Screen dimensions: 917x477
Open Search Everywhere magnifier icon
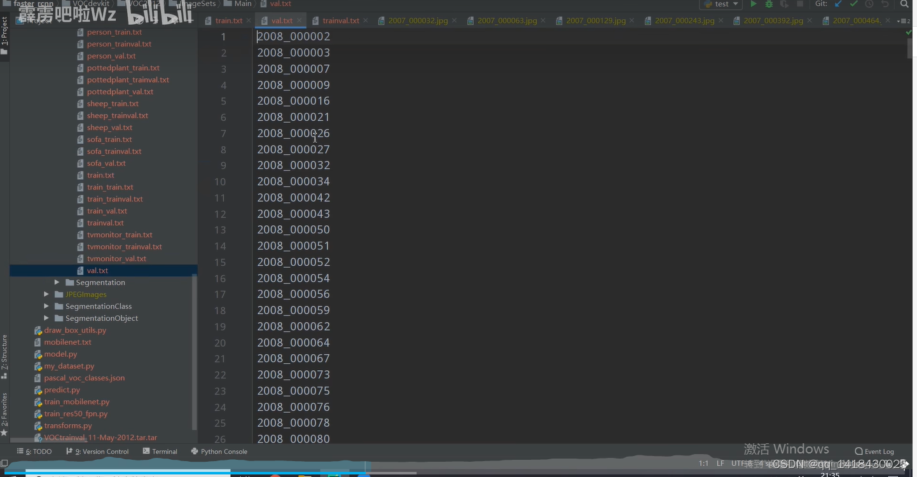click(904, 4)
